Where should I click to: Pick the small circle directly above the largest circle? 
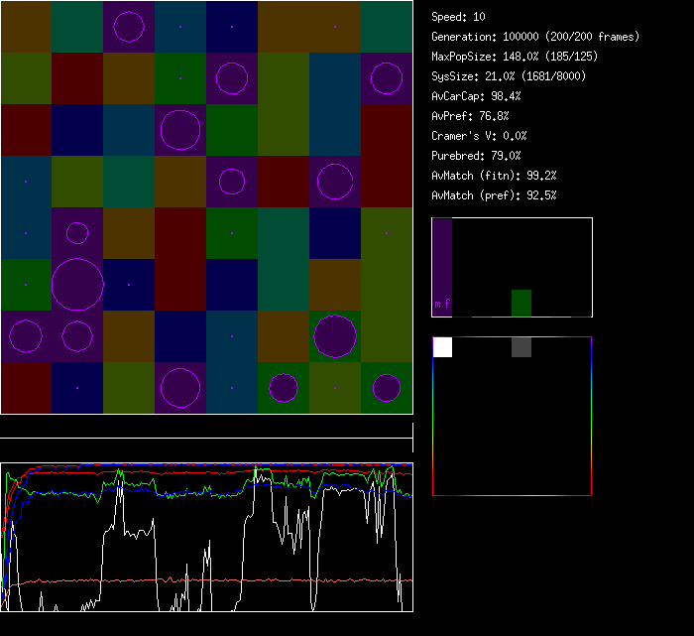click(77, 233)
